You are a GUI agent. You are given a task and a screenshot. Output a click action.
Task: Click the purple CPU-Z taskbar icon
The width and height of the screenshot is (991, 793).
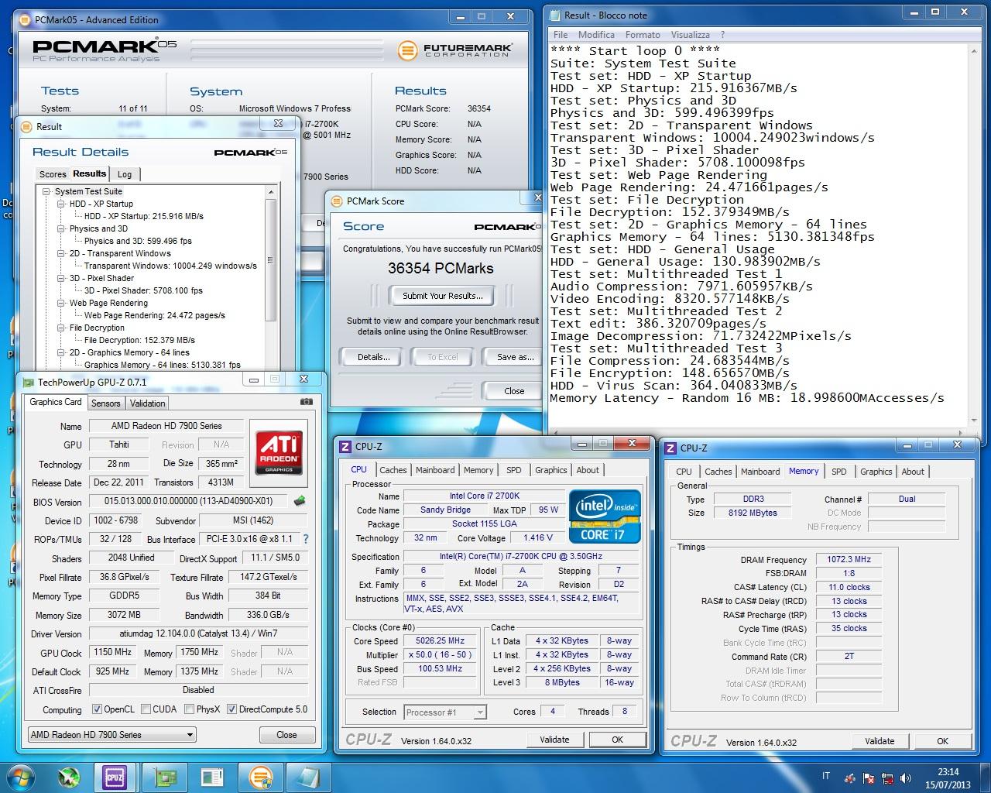coord(115,777)
